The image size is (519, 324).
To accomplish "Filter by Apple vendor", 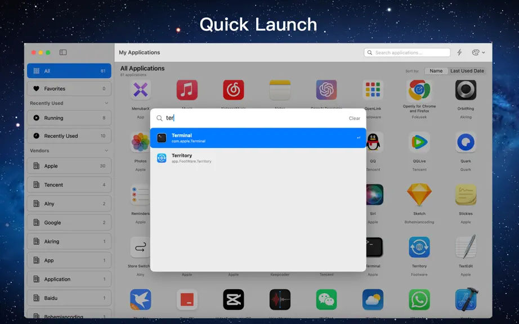I will pos(69,166).
